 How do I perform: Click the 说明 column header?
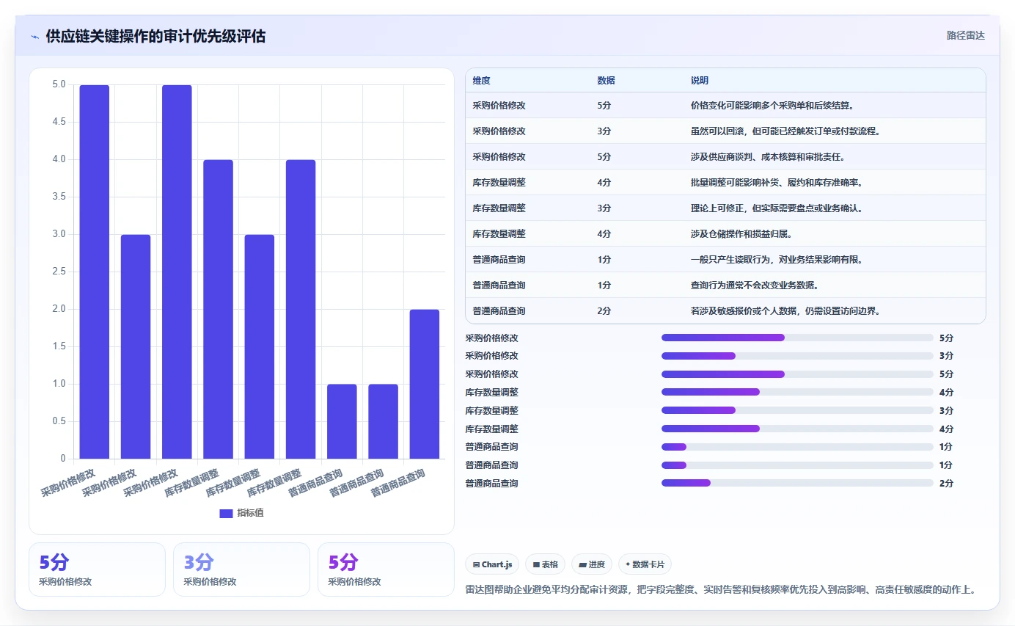coord(699,80)
